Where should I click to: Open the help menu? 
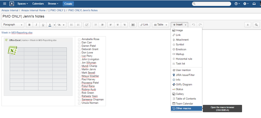[237, 4]
